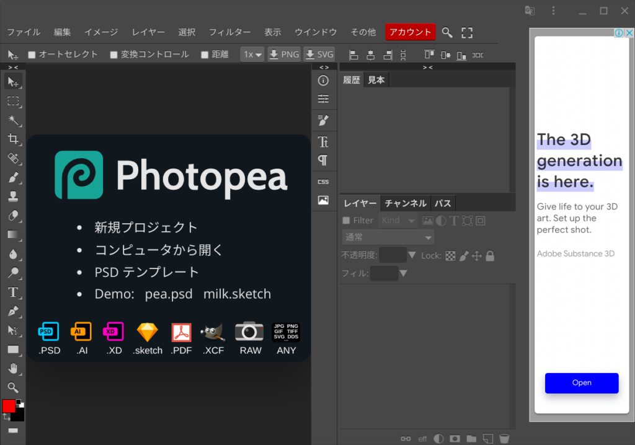Toggle lock transparent pixels checkerboard icon

coord(450,256)
